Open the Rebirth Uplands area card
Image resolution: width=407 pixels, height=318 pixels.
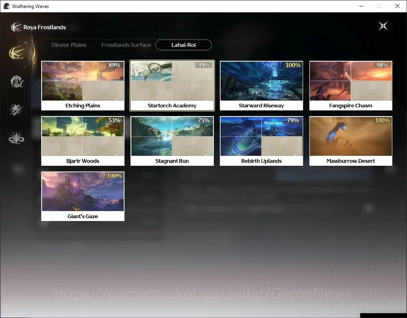point(261,141)
